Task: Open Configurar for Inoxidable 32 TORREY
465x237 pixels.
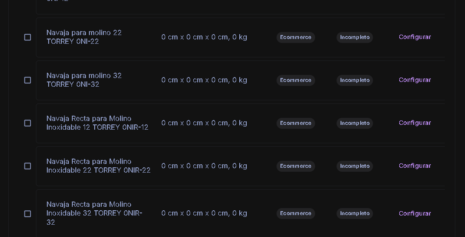Action: (x=415, y=213)
